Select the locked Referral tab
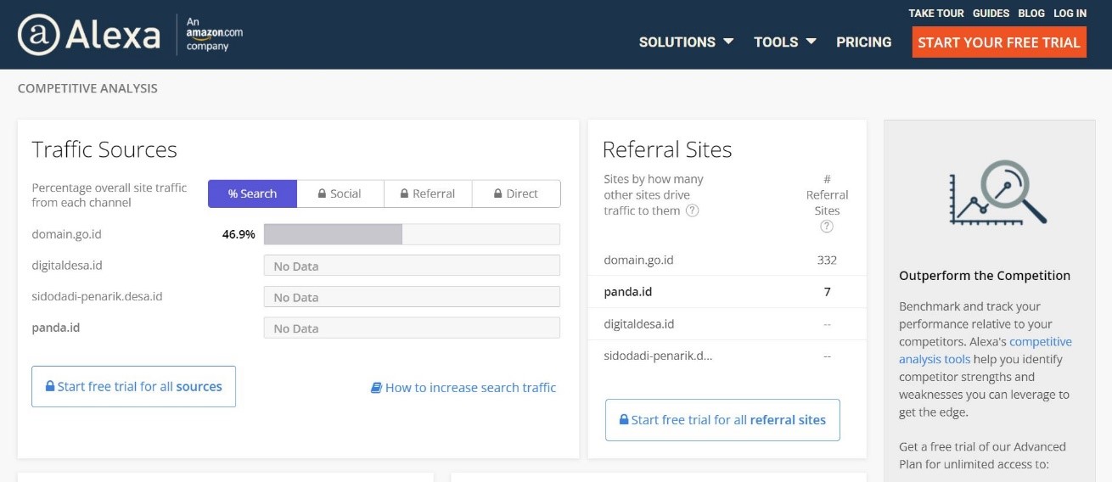 [x=428, y=193]
